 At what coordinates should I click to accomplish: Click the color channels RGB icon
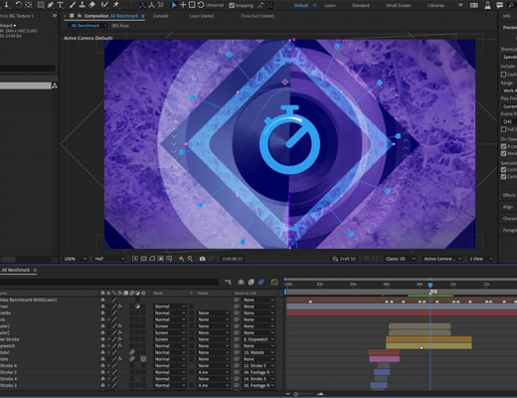point(181,259)
